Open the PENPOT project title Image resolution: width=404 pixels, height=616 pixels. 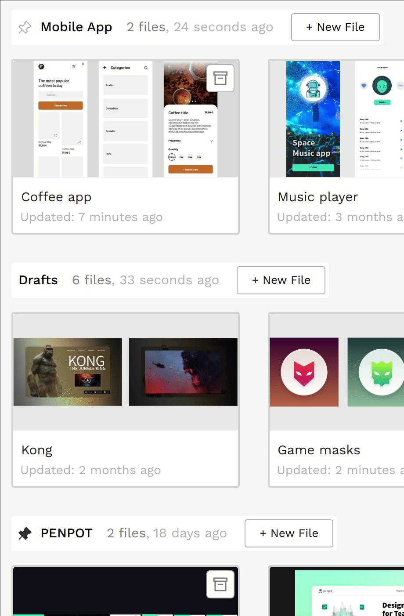[x=67, y=533]
